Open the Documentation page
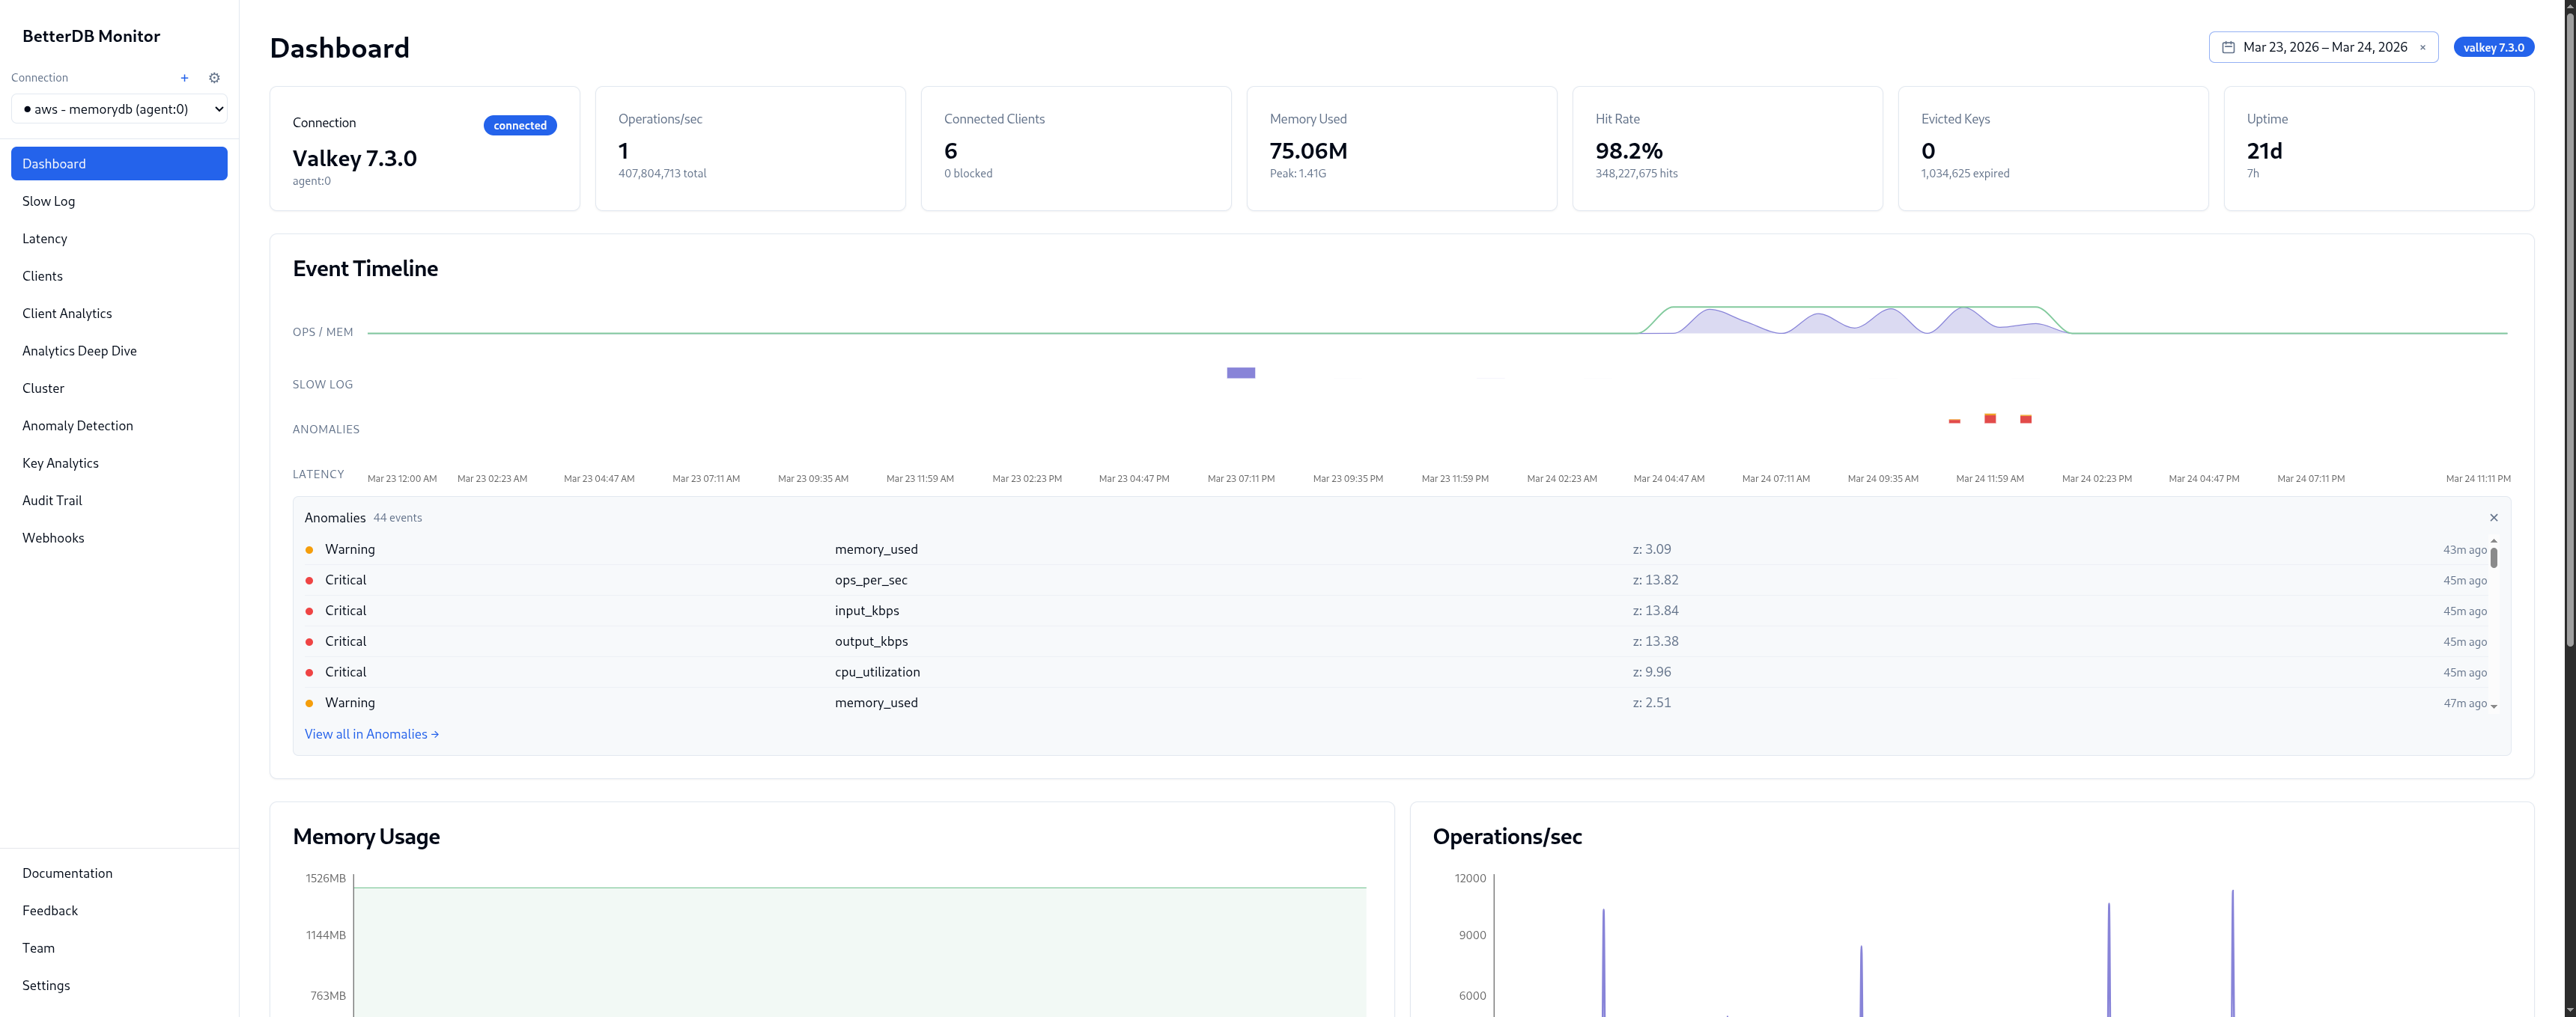The width and height of the screenshot is (2576, 1017). tap(67, 872)
